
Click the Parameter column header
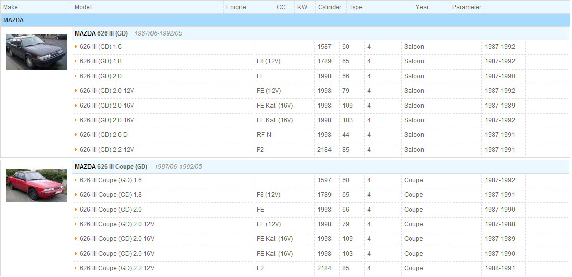click(467, 7)
